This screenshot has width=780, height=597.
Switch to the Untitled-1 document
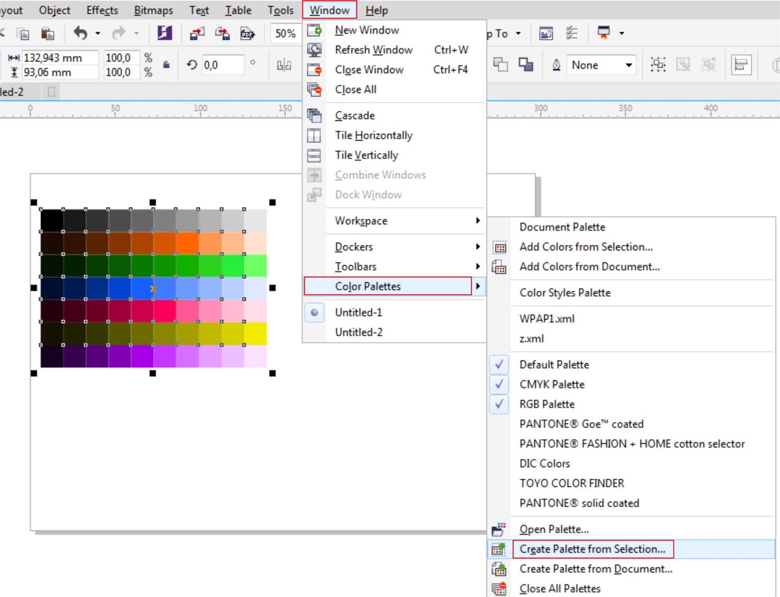tap(358, 312)
